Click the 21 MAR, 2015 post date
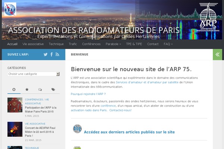 pyautogui.click(x=33, y=140)
